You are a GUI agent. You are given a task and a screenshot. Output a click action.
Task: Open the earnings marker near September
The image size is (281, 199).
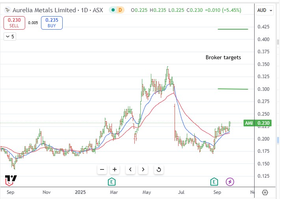tap(214, 182)
